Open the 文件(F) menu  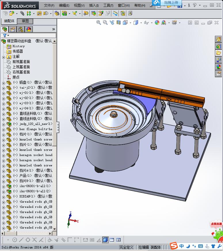(x=49, y=5)
